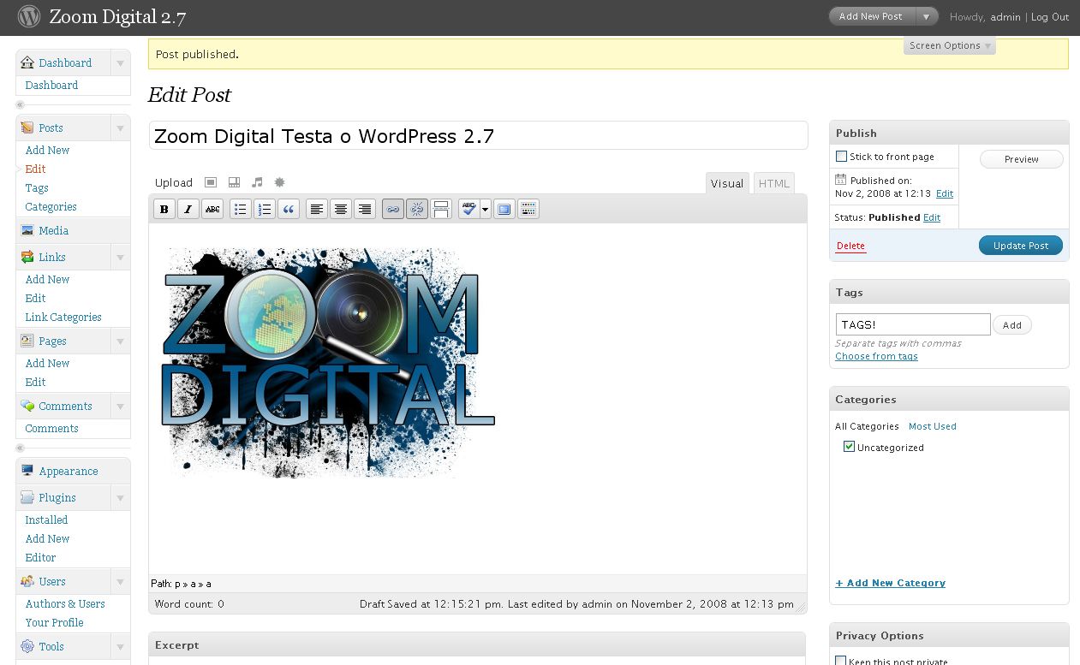Viewport: 1080px width, 665px height.
Task: Open Categories under Posts menu
Action: (x=51, y=206)
